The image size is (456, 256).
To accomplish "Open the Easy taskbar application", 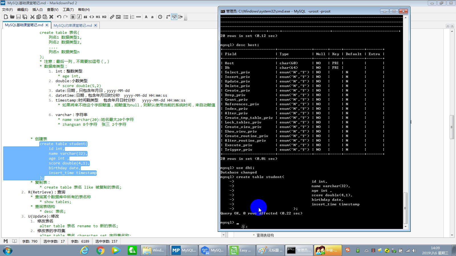I will 241,250.
